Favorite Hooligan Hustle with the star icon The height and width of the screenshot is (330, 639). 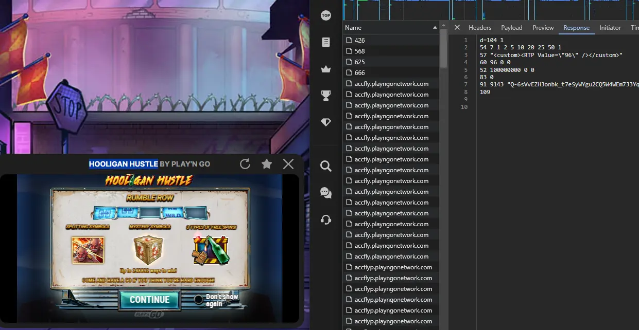pyautogui.click(x=267, y=164)
